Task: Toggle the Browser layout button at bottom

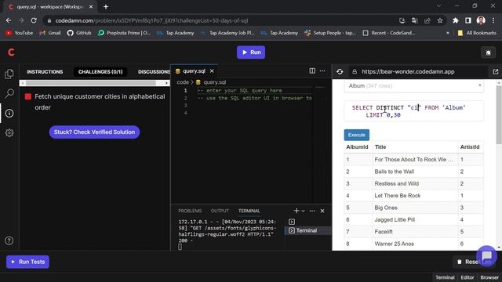Action: (489, 277)
